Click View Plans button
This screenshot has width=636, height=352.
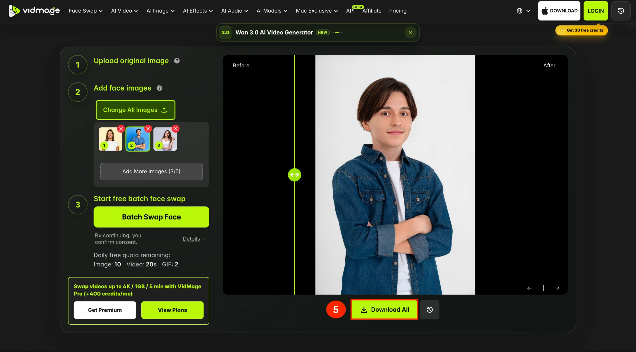coord(172,310)
